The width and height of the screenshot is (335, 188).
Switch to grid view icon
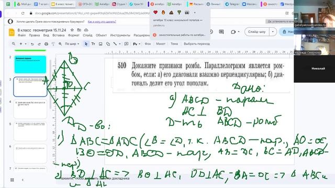point(12,180)
